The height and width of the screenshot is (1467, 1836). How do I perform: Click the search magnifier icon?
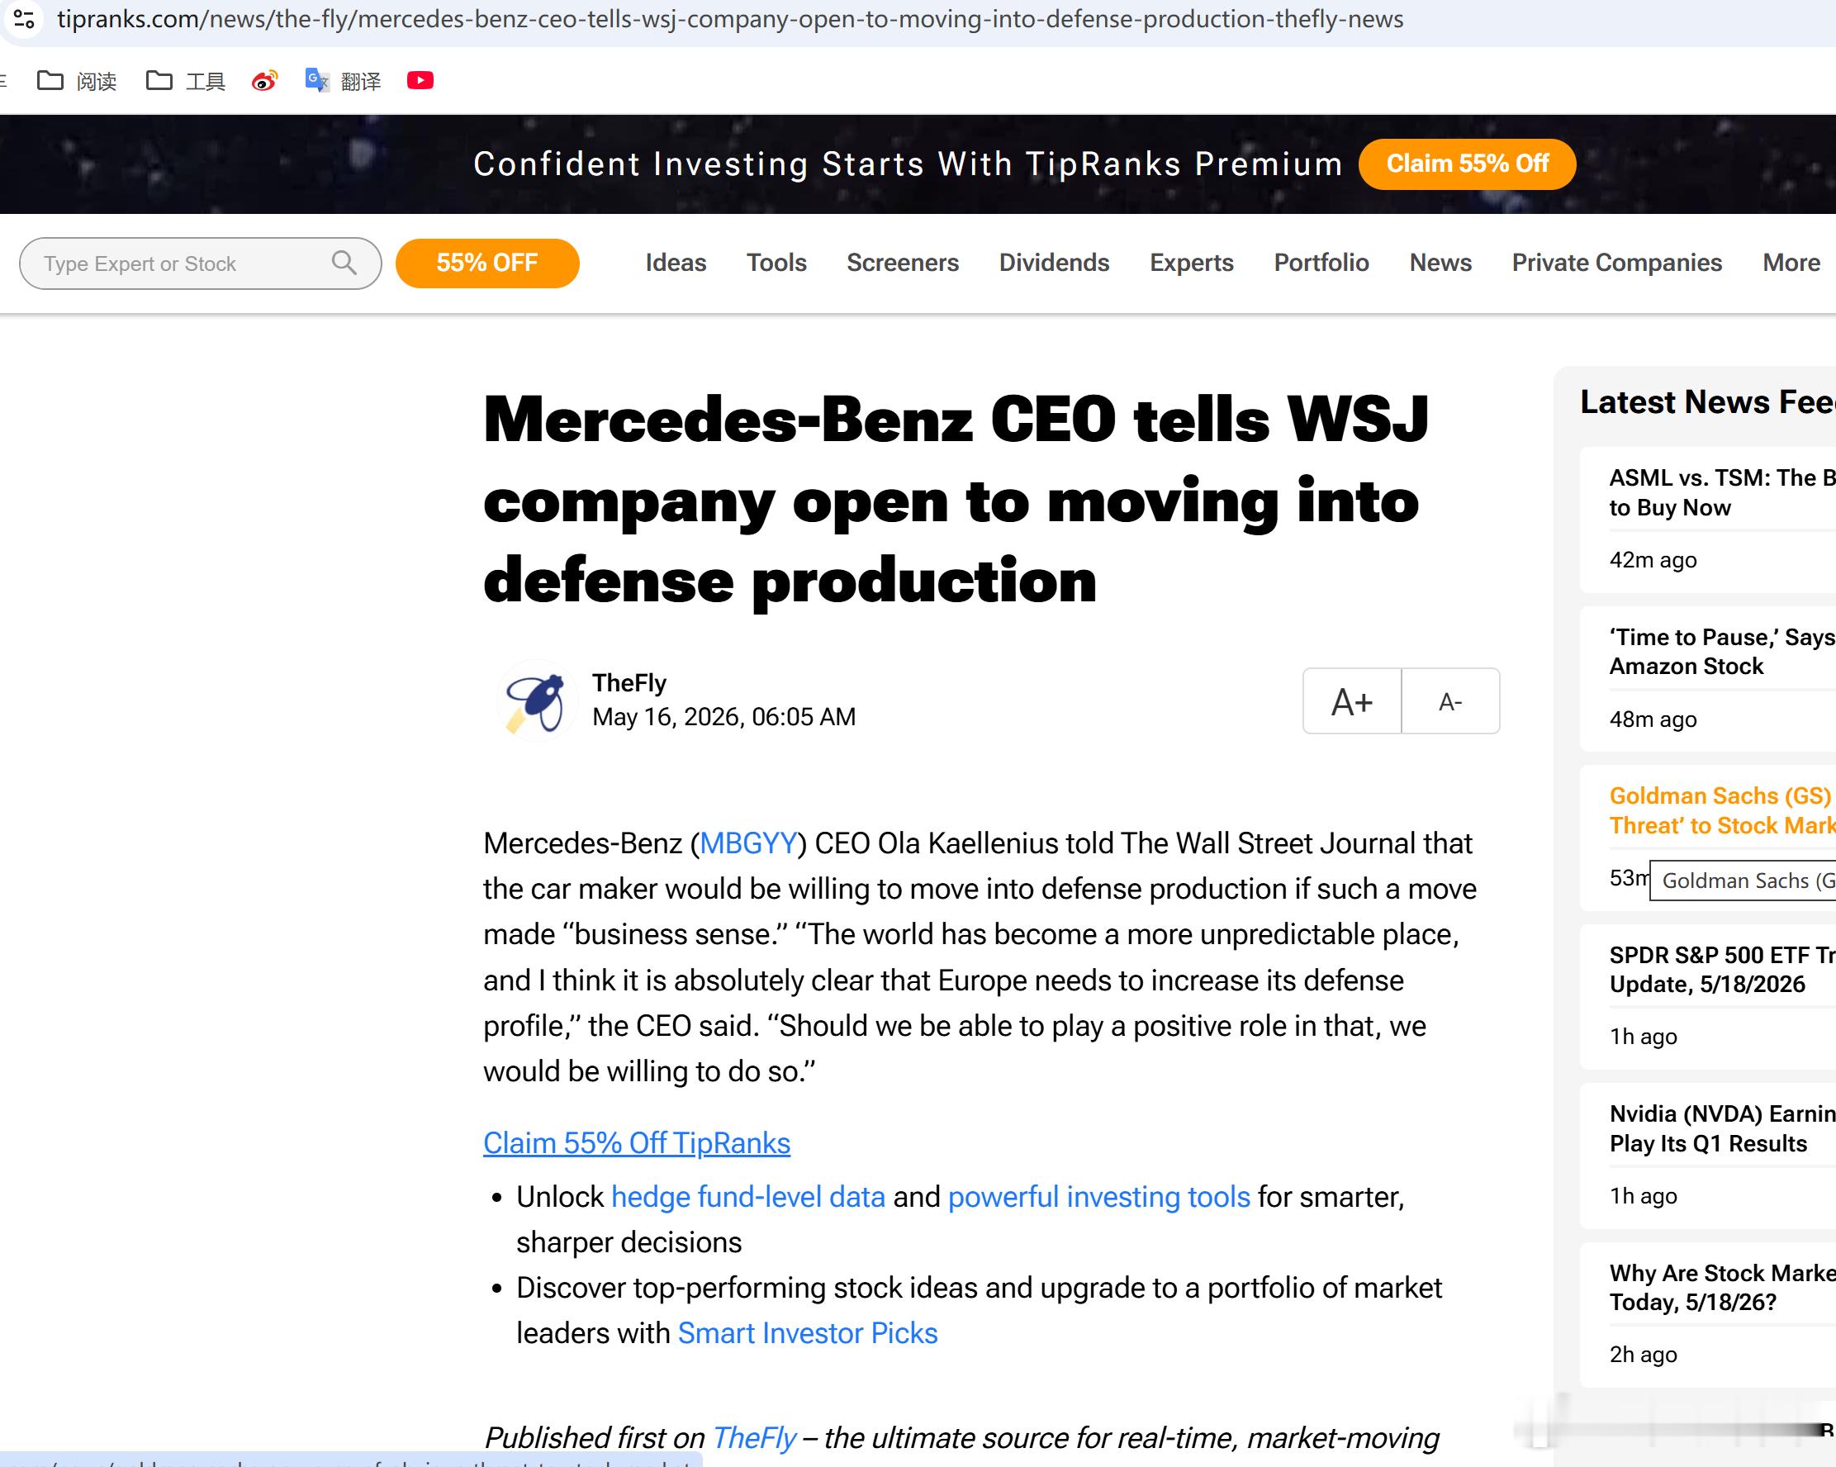point(344,263)
